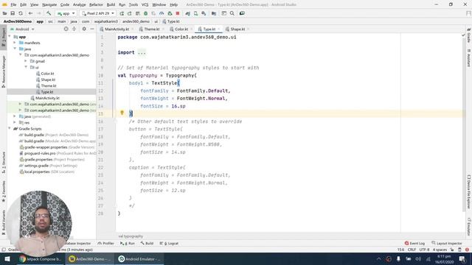Viewport: 472px width, 265px height.
Task: Open the Refactor menu
Action: pos(96,4)
